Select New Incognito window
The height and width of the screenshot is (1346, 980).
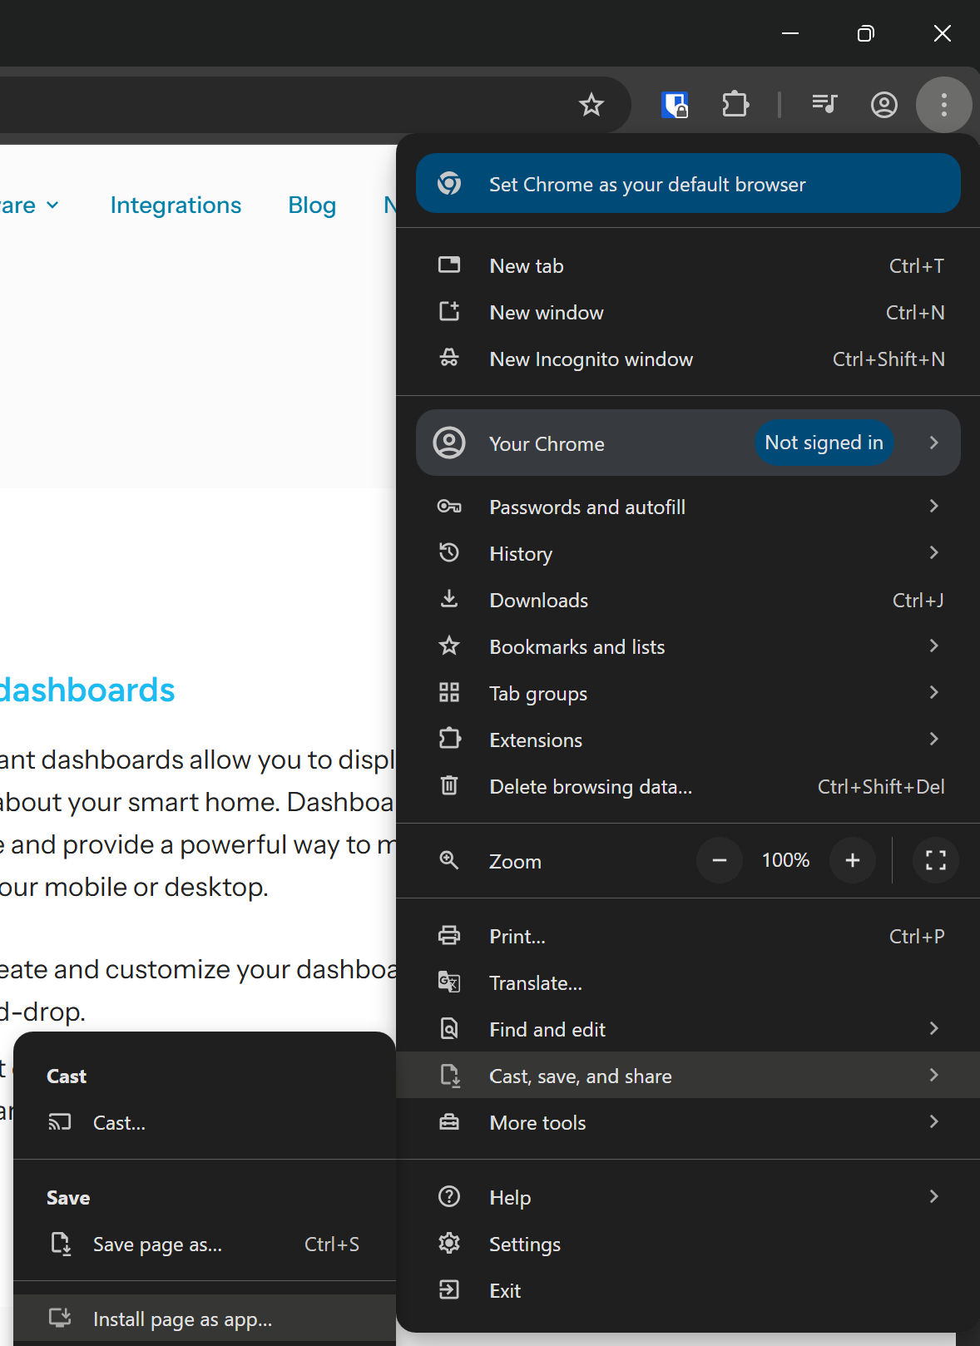pyautogui.click(x=591, y=359)
